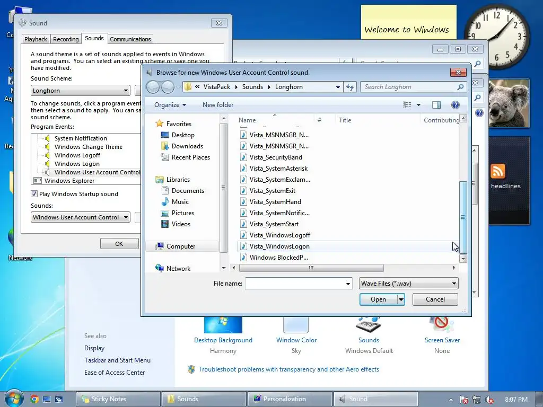This screenshot has width=543, height=407.
Task: Select System Notification program event
Action: [x=81, y=138]
